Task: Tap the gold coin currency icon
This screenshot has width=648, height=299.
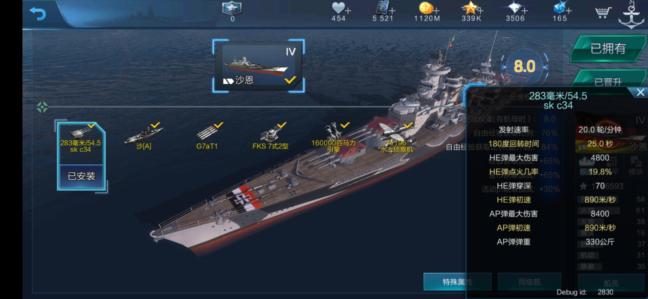Action: [426, 8]
